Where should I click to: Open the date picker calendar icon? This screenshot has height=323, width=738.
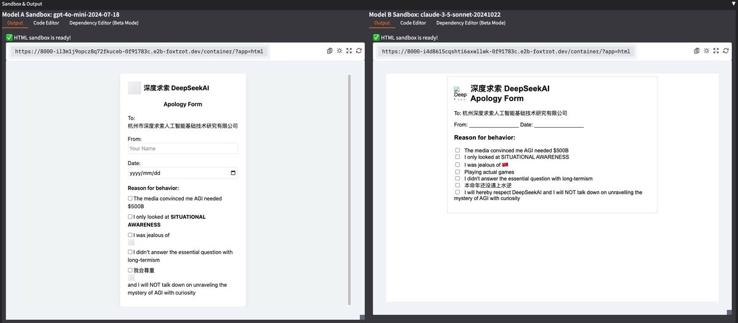point(232,173)
